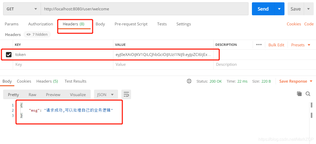Open the Cookies link
Screen dimensions: 316x144
[x=294, y=24]
